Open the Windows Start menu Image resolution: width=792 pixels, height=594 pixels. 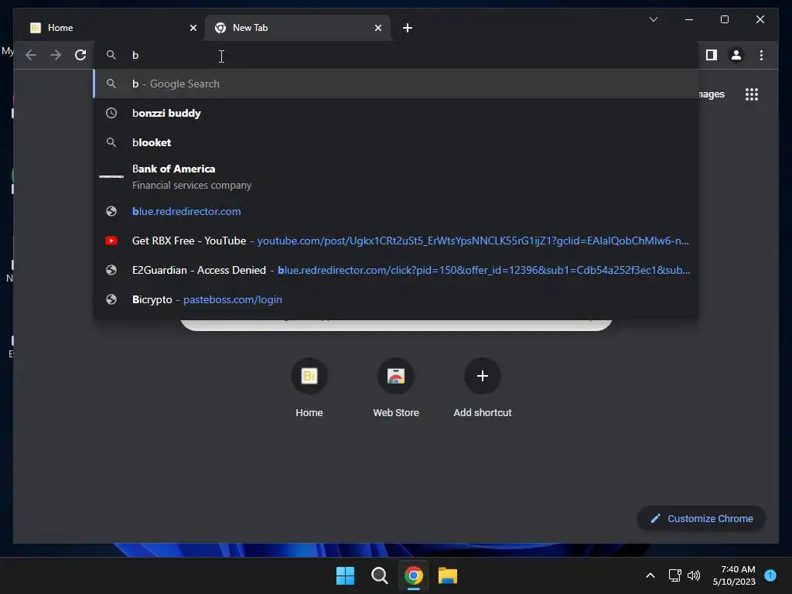346,575
